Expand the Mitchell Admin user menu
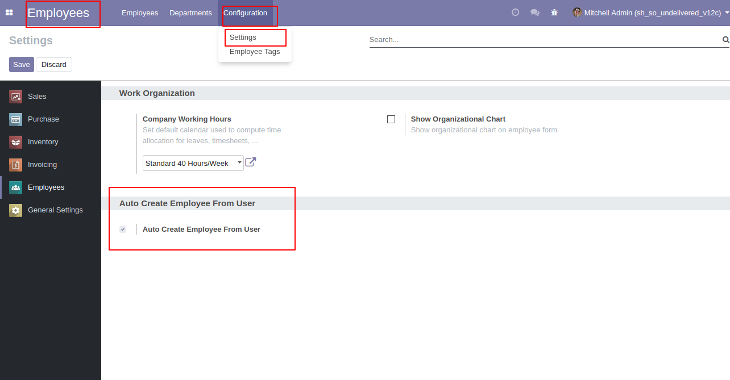This screenshot has height=380, width=730. (651, 12)
